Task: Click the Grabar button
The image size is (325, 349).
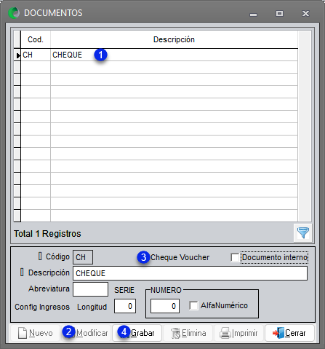Action: click(137, 333)
